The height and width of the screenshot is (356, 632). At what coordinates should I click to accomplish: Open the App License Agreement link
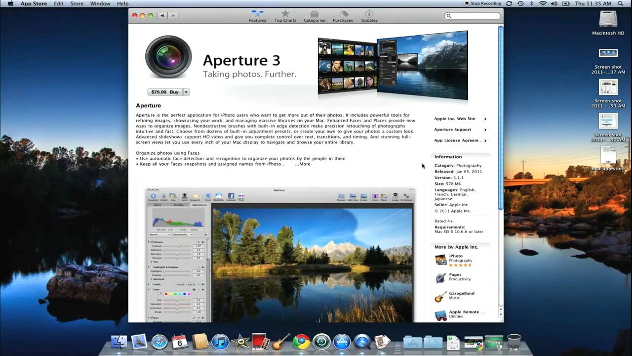coord(460,140)
